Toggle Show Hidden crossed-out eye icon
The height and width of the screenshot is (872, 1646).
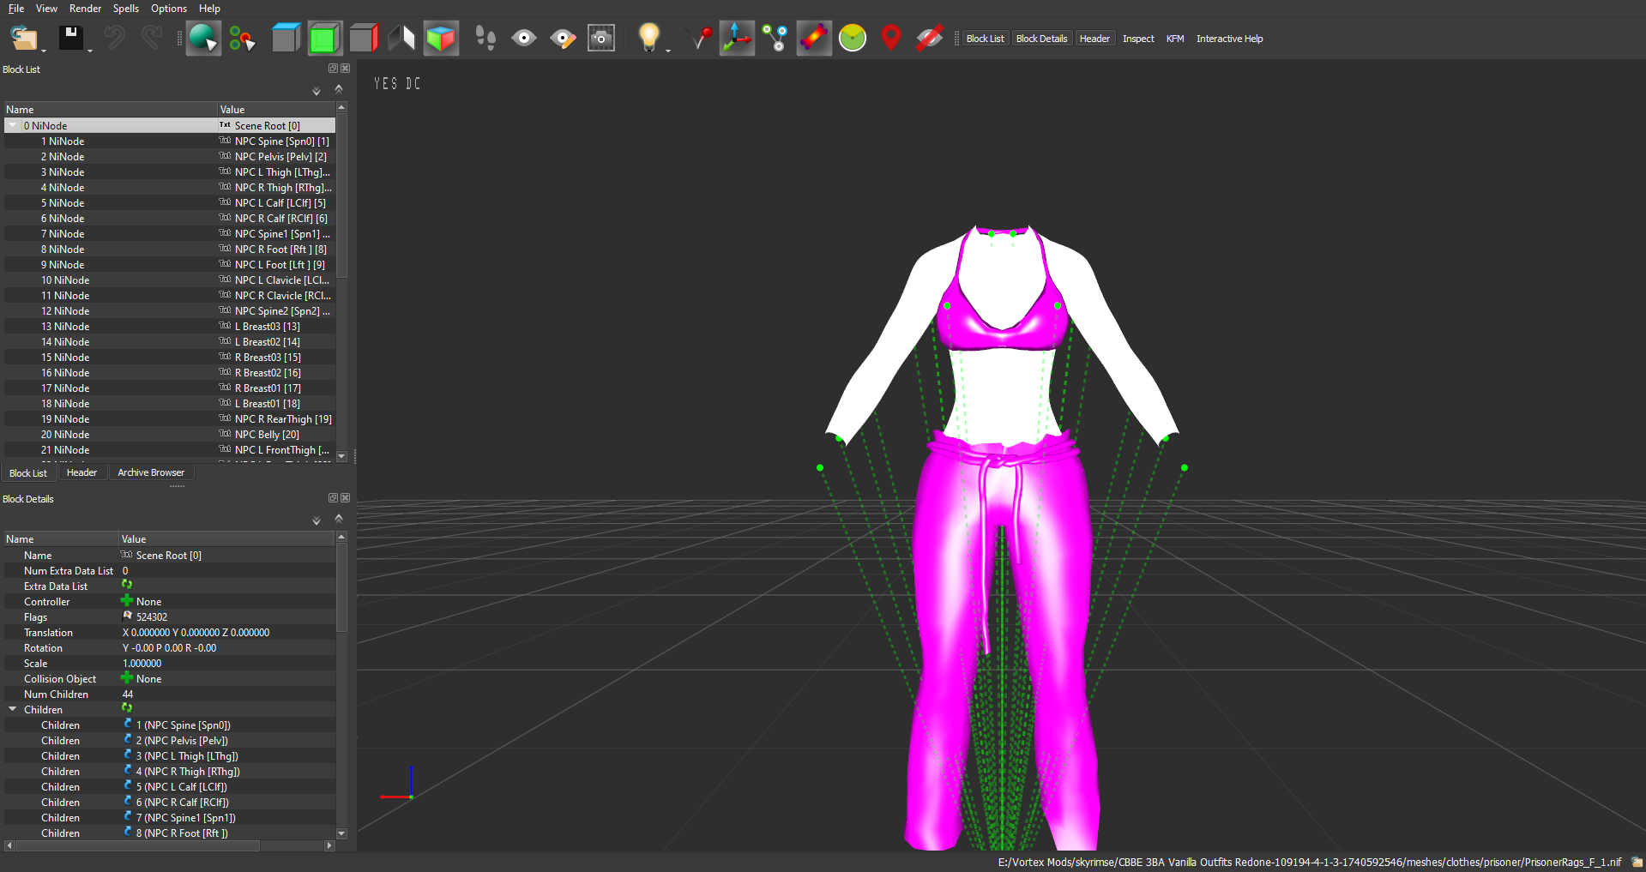pos(929,39)
